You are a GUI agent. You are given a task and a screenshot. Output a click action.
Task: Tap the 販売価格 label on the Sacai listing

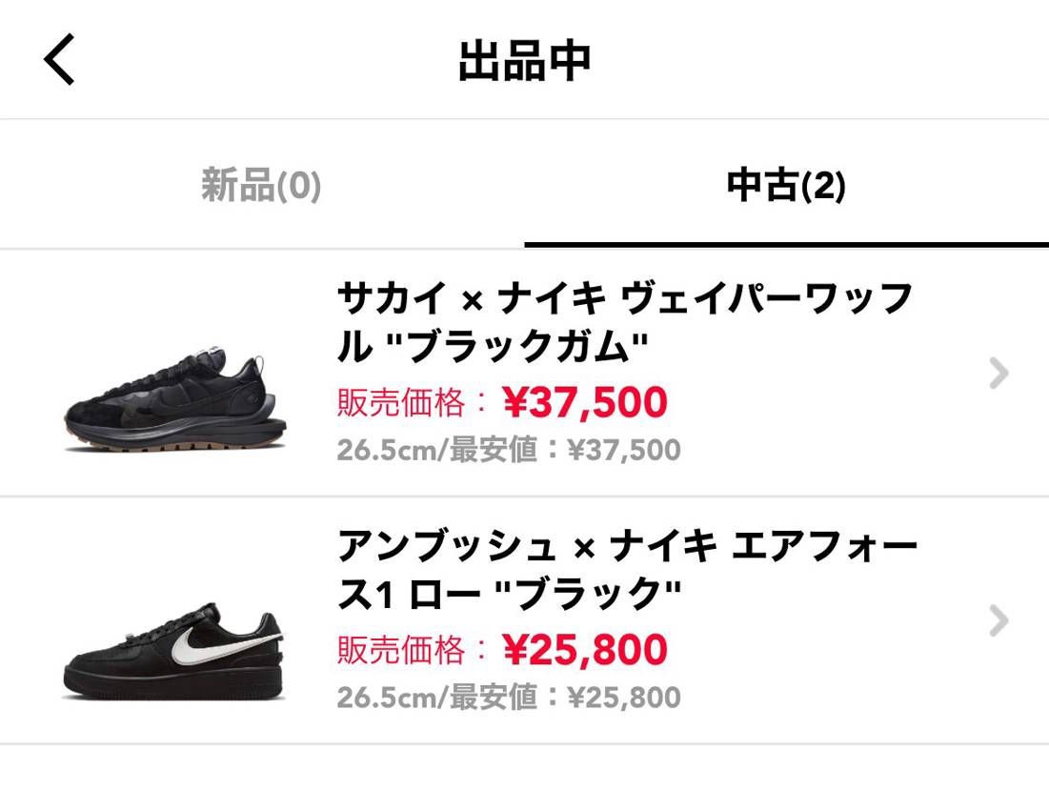[401, 403]
